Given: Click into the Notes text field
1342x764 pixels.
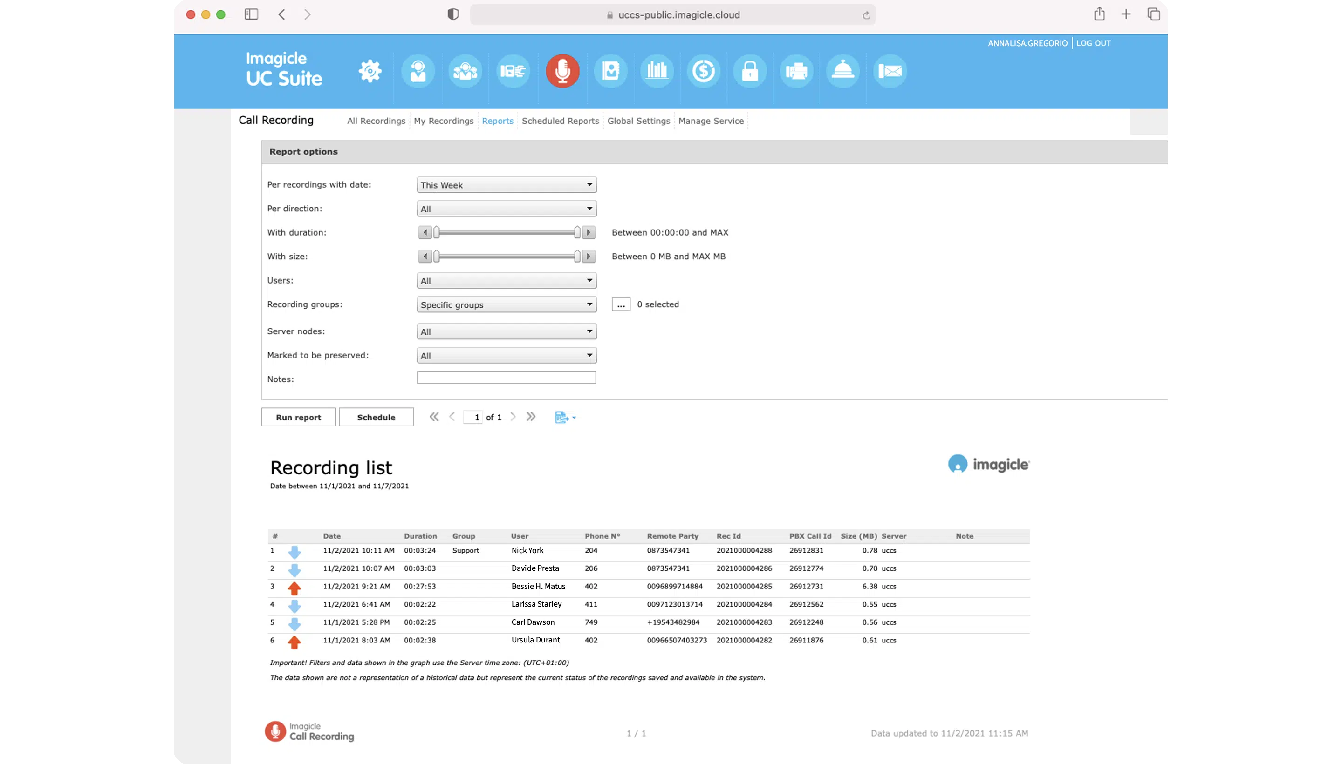Looking at the screenshot, I should [x=506, y=377].
